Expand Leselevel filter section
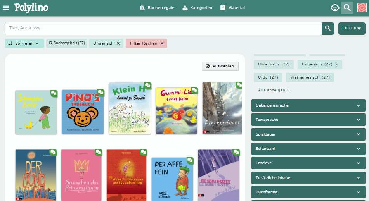This screenshot has height=201, width=369. [308, 163]
